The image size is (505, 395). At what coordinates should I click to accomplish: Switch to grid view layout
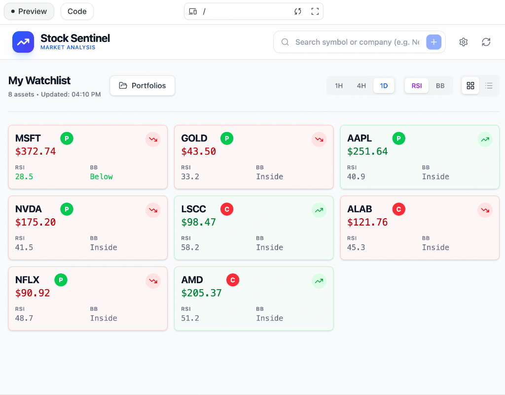470,85
